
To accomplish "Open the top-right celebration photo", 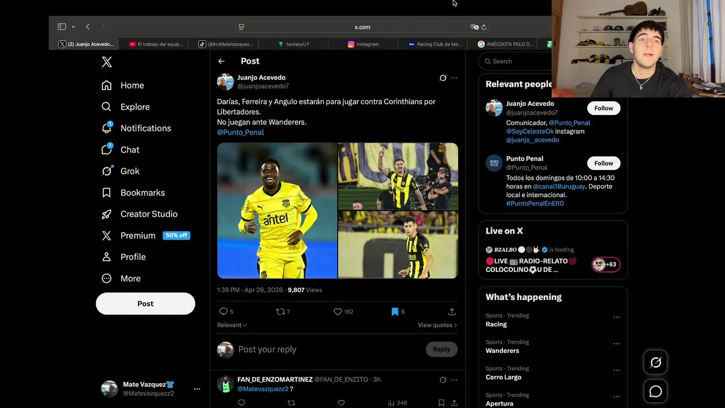I will tap(398, 176).
